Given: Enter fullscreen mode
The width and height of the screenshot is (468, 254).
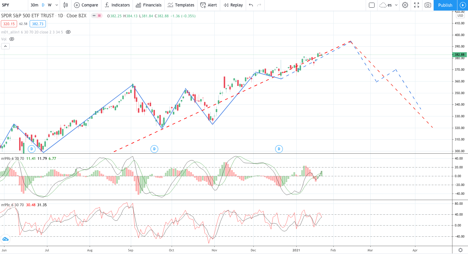Looking at the screenshot, I should click(x=417, y=5).
